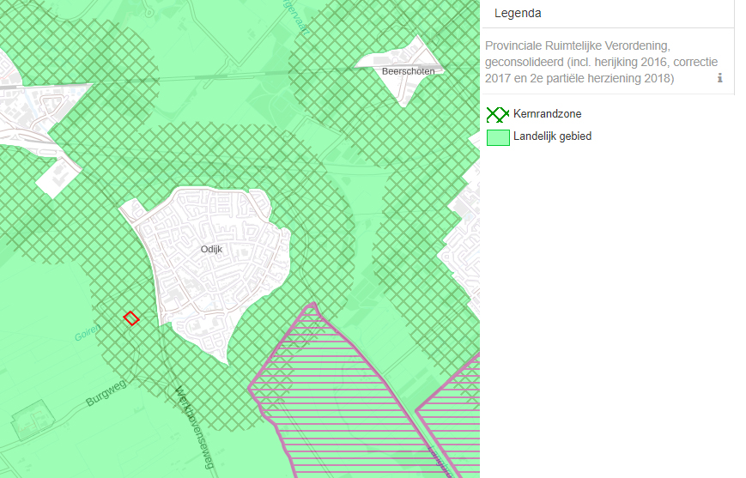Click the red diamond parcel marker
746x478 pixels.
click(131, 318)
